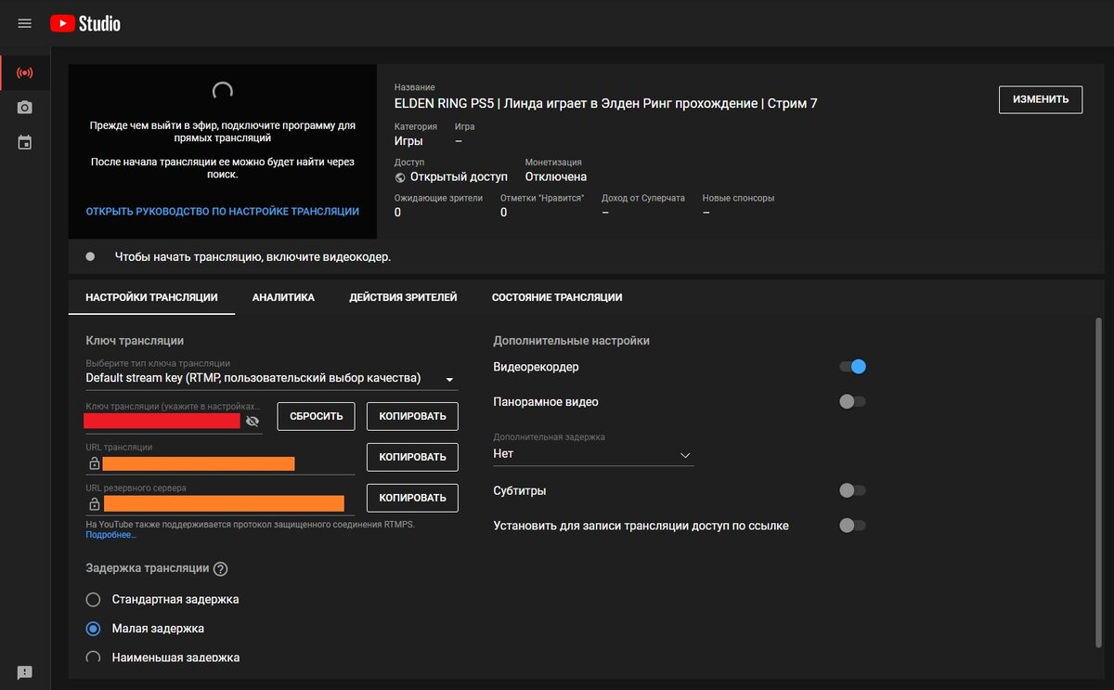Image resolution: width=1114 pixels, height=690 pixels.
Task: Click the lock icon beside stream URL
Action: [x=94, y=462]
